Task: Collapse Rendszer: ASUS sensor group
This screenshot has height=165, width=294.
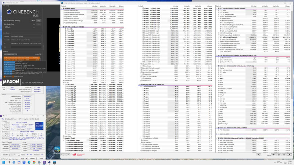Action: click(x=62, y=8)
